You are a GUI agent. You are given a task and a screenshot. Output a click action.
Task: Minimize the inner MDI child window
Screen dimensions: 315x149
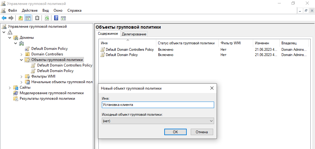[300, 11]
